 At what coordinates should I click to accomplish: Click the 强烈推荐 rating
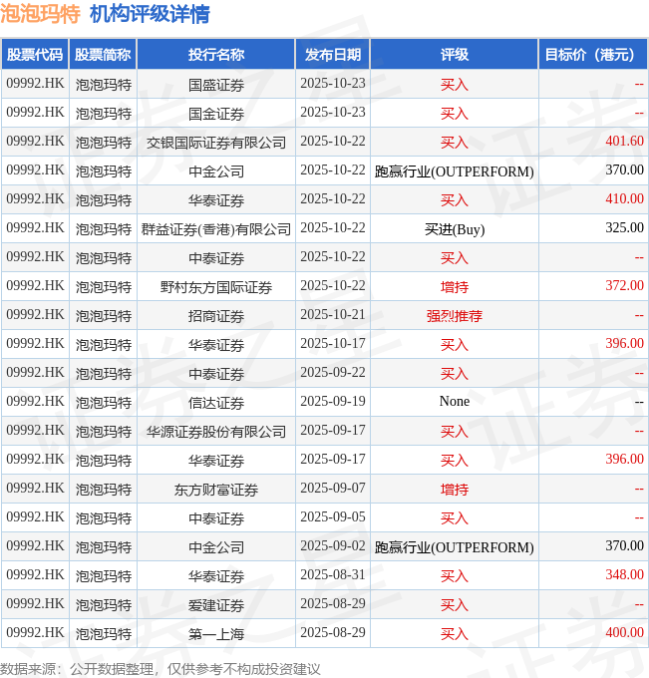[x=454, y=316]
